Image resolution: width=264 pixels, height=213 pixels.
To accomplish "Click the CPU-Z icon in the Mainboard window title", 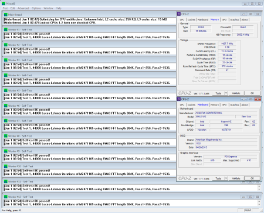I will (x=179, y=99).
